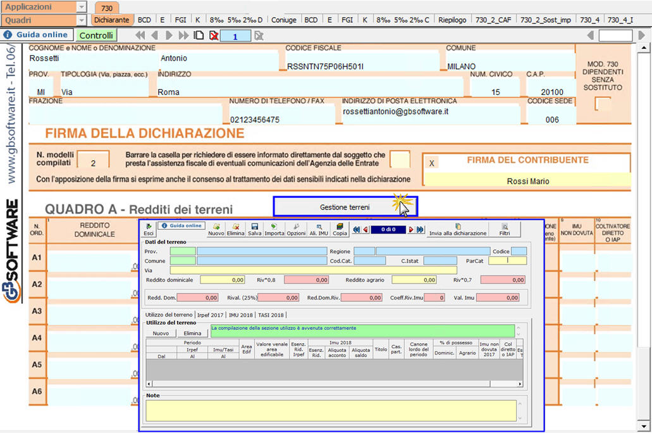Click into the Note text area
Screen dimensions: 652x433
[331, 410]
